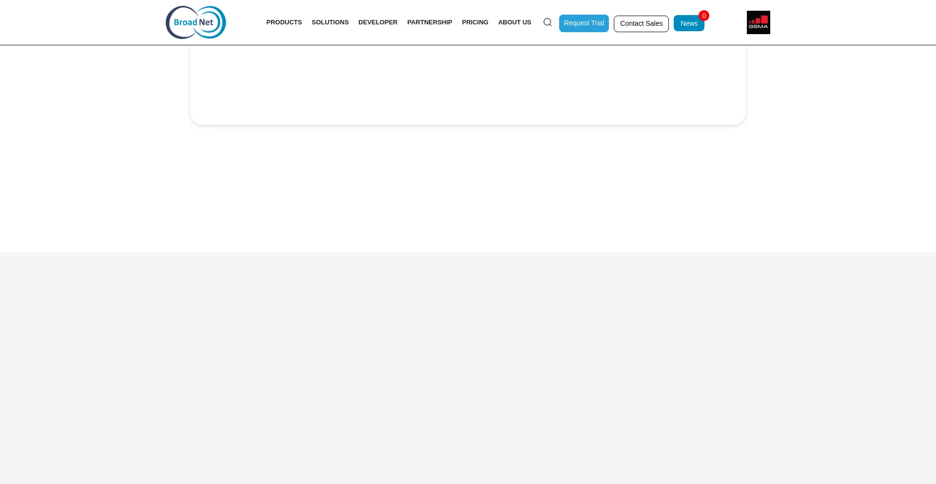Image resolution: width=936 pixels, height=484 pixels.
Task: Open the ABOUT US menu
Action: (514, 22)
